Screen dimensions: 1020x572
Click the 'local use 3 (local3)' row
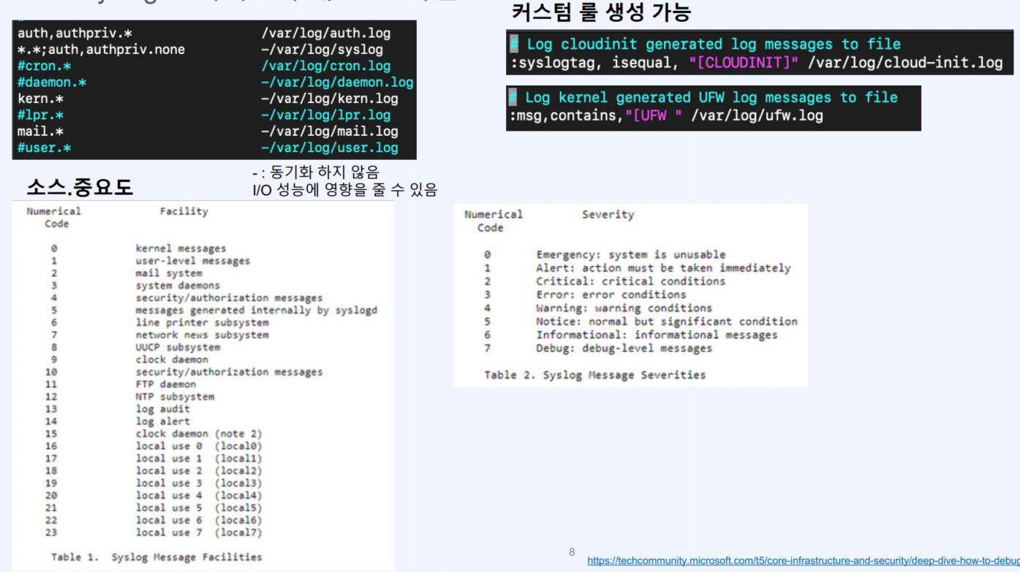(199, 483)
